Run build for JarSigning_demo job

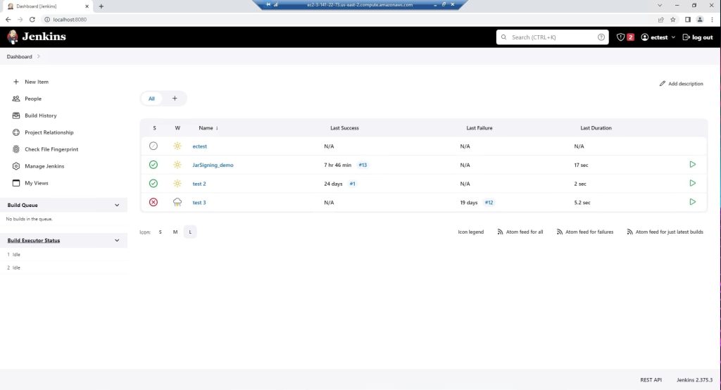pyautogui.click(x=692, y=165)
